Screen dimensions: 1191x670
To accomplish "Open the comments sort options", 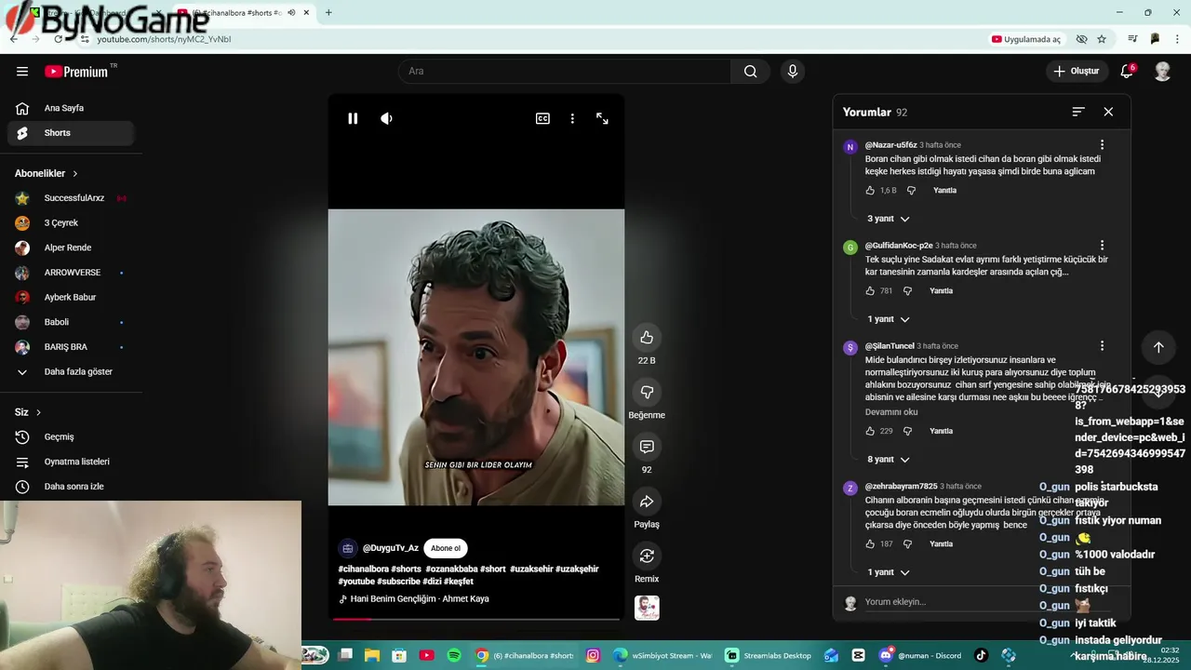I will tap(1078, 112).
